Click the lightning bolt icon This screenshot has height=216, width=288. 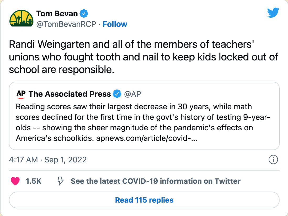point(60,181)
